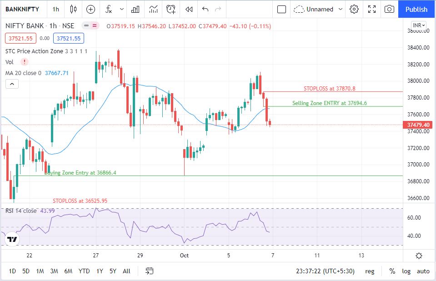This screenshot has width=436, height=281.
Task: Start bar replay with the rewind icon
Action: coord(189,9)
